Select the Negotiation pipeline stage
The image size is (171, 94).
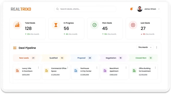114,58
